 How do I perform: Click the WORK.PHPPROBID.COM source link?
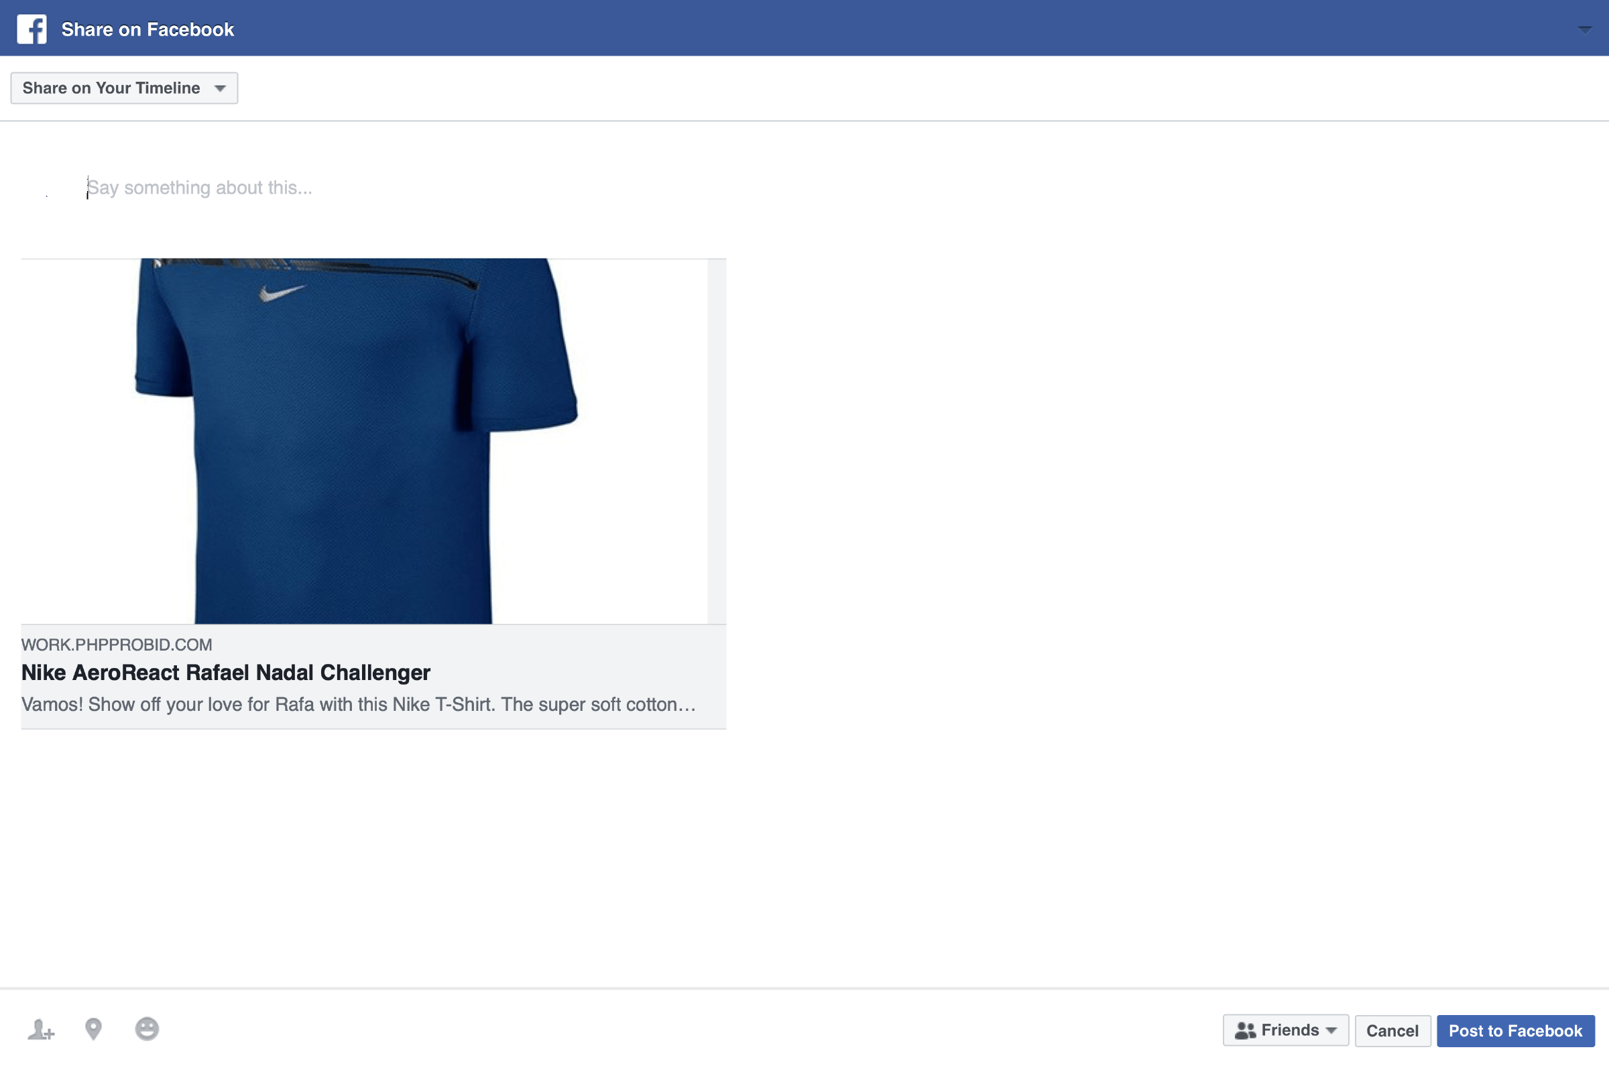pyautogui.click(x=117, y=645)
